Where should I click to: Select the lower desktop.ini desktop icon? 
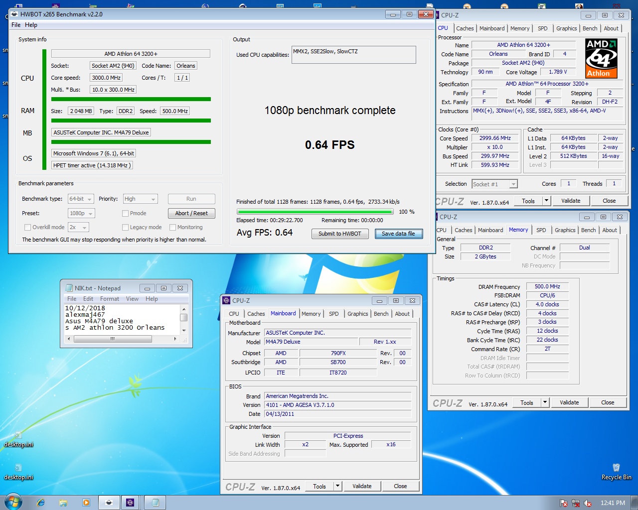click(x=18, y=472)
